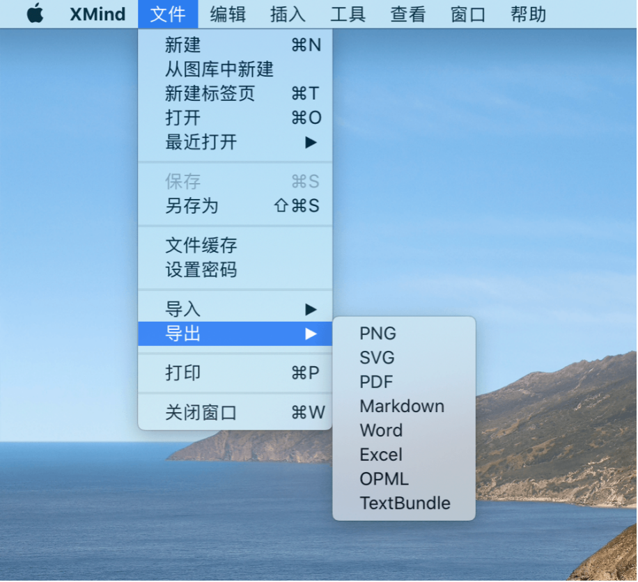The image size is (638, 582).
Task: Open the 编辑 menu
Action: coord(228,14)
